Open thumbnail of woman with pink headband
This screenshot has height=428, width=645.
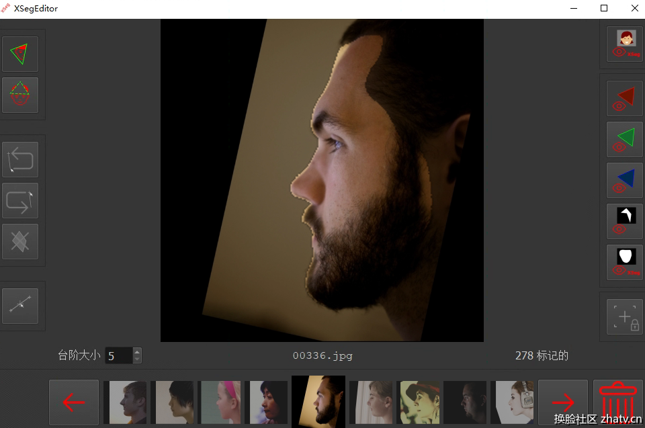(x=219, y=402)
